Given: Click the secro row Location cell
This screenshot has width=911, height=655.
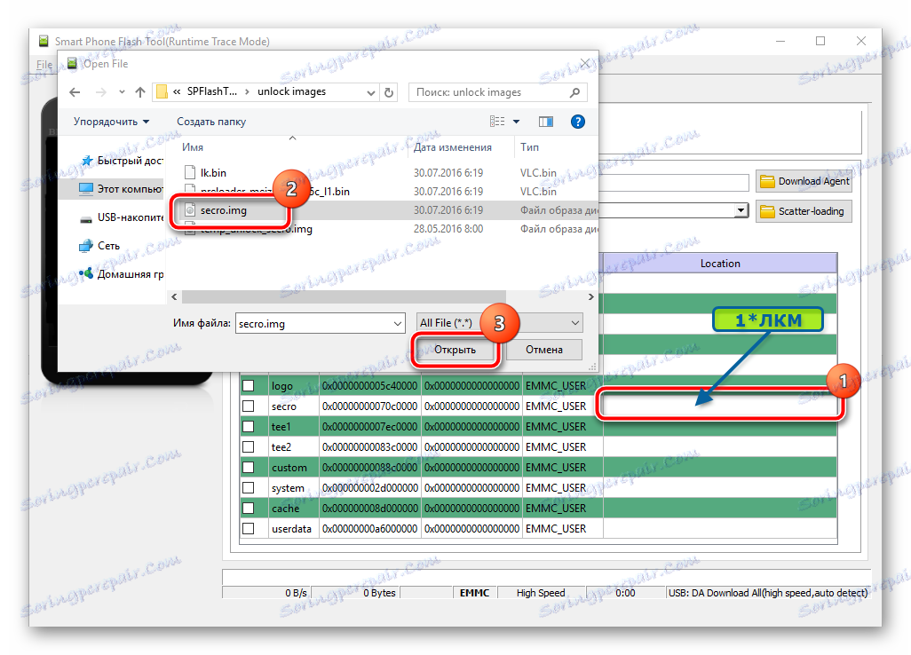Looking at the screenshot, I should pos(720,406).
